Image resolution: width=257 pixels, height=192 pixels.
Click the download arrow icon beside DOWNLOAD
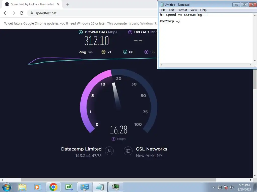pyautogui.click(x=81, y=32)
